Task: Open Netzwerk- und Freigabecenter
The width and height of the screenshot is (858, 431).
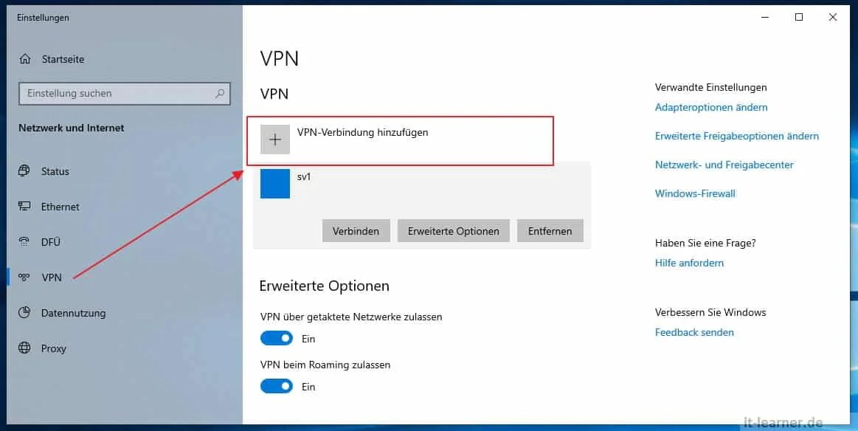Action: tap(724, 165)
